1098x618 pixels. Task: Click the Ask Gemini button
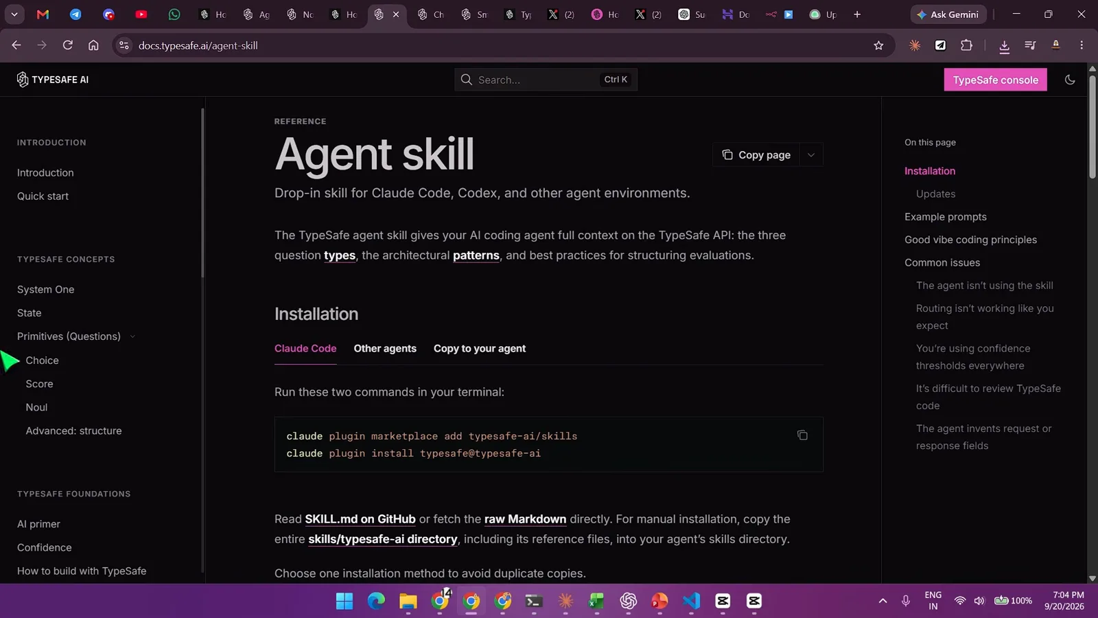pyautogui.click(x=948, y=14)
